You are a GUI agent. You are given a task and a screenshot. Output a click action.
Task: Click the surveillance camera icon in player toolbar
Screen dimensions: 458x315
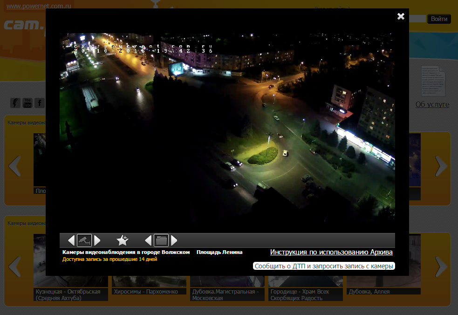point(84,240)
